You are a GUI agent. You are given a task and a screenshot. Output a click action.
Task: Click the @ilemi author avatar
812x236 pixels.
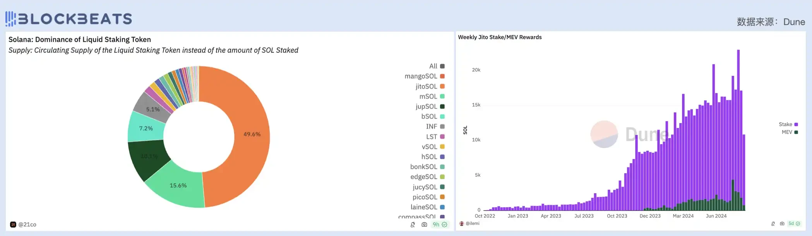click(x=461, y=224)
